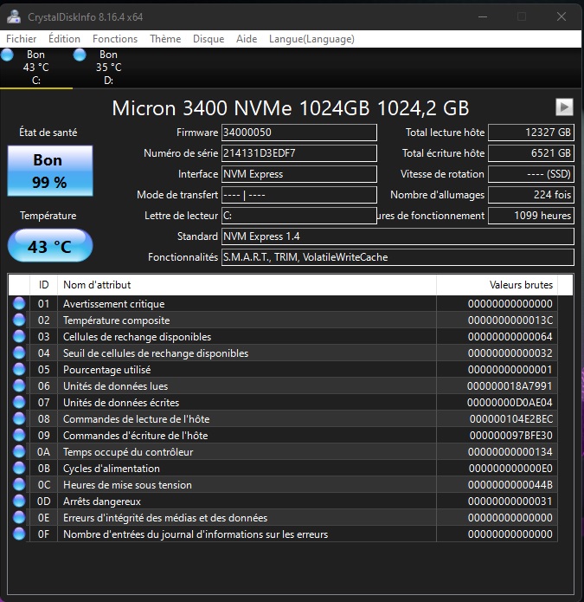This screenshot has height=602, width=584.
Task: Open the Fonctions menu
Action: pyautogui.click(x=115, y=39)
